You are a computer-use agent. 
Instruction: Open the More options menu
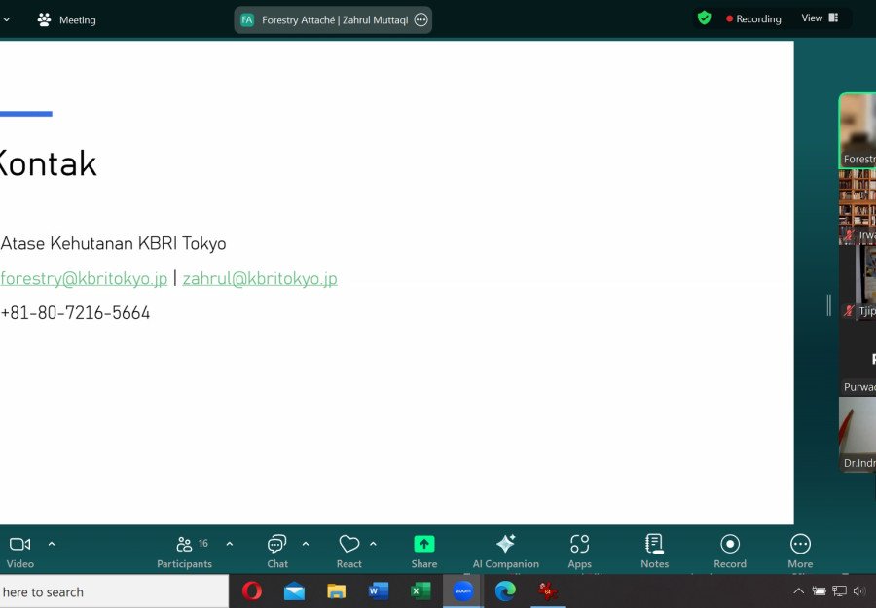800,552
